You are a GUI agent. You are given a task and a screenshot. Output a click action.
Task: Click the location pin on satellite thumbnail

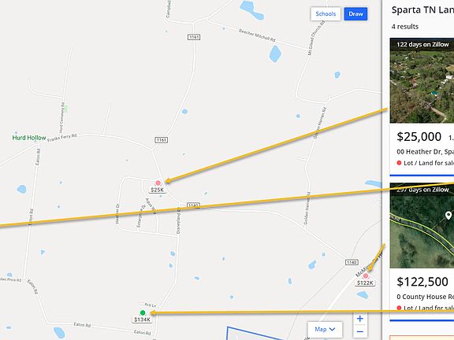448,216
